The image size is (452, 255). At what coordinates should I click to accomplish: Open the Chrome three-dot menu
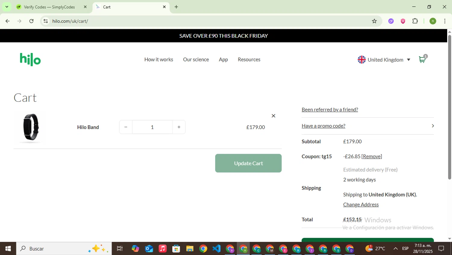[445, 21]
